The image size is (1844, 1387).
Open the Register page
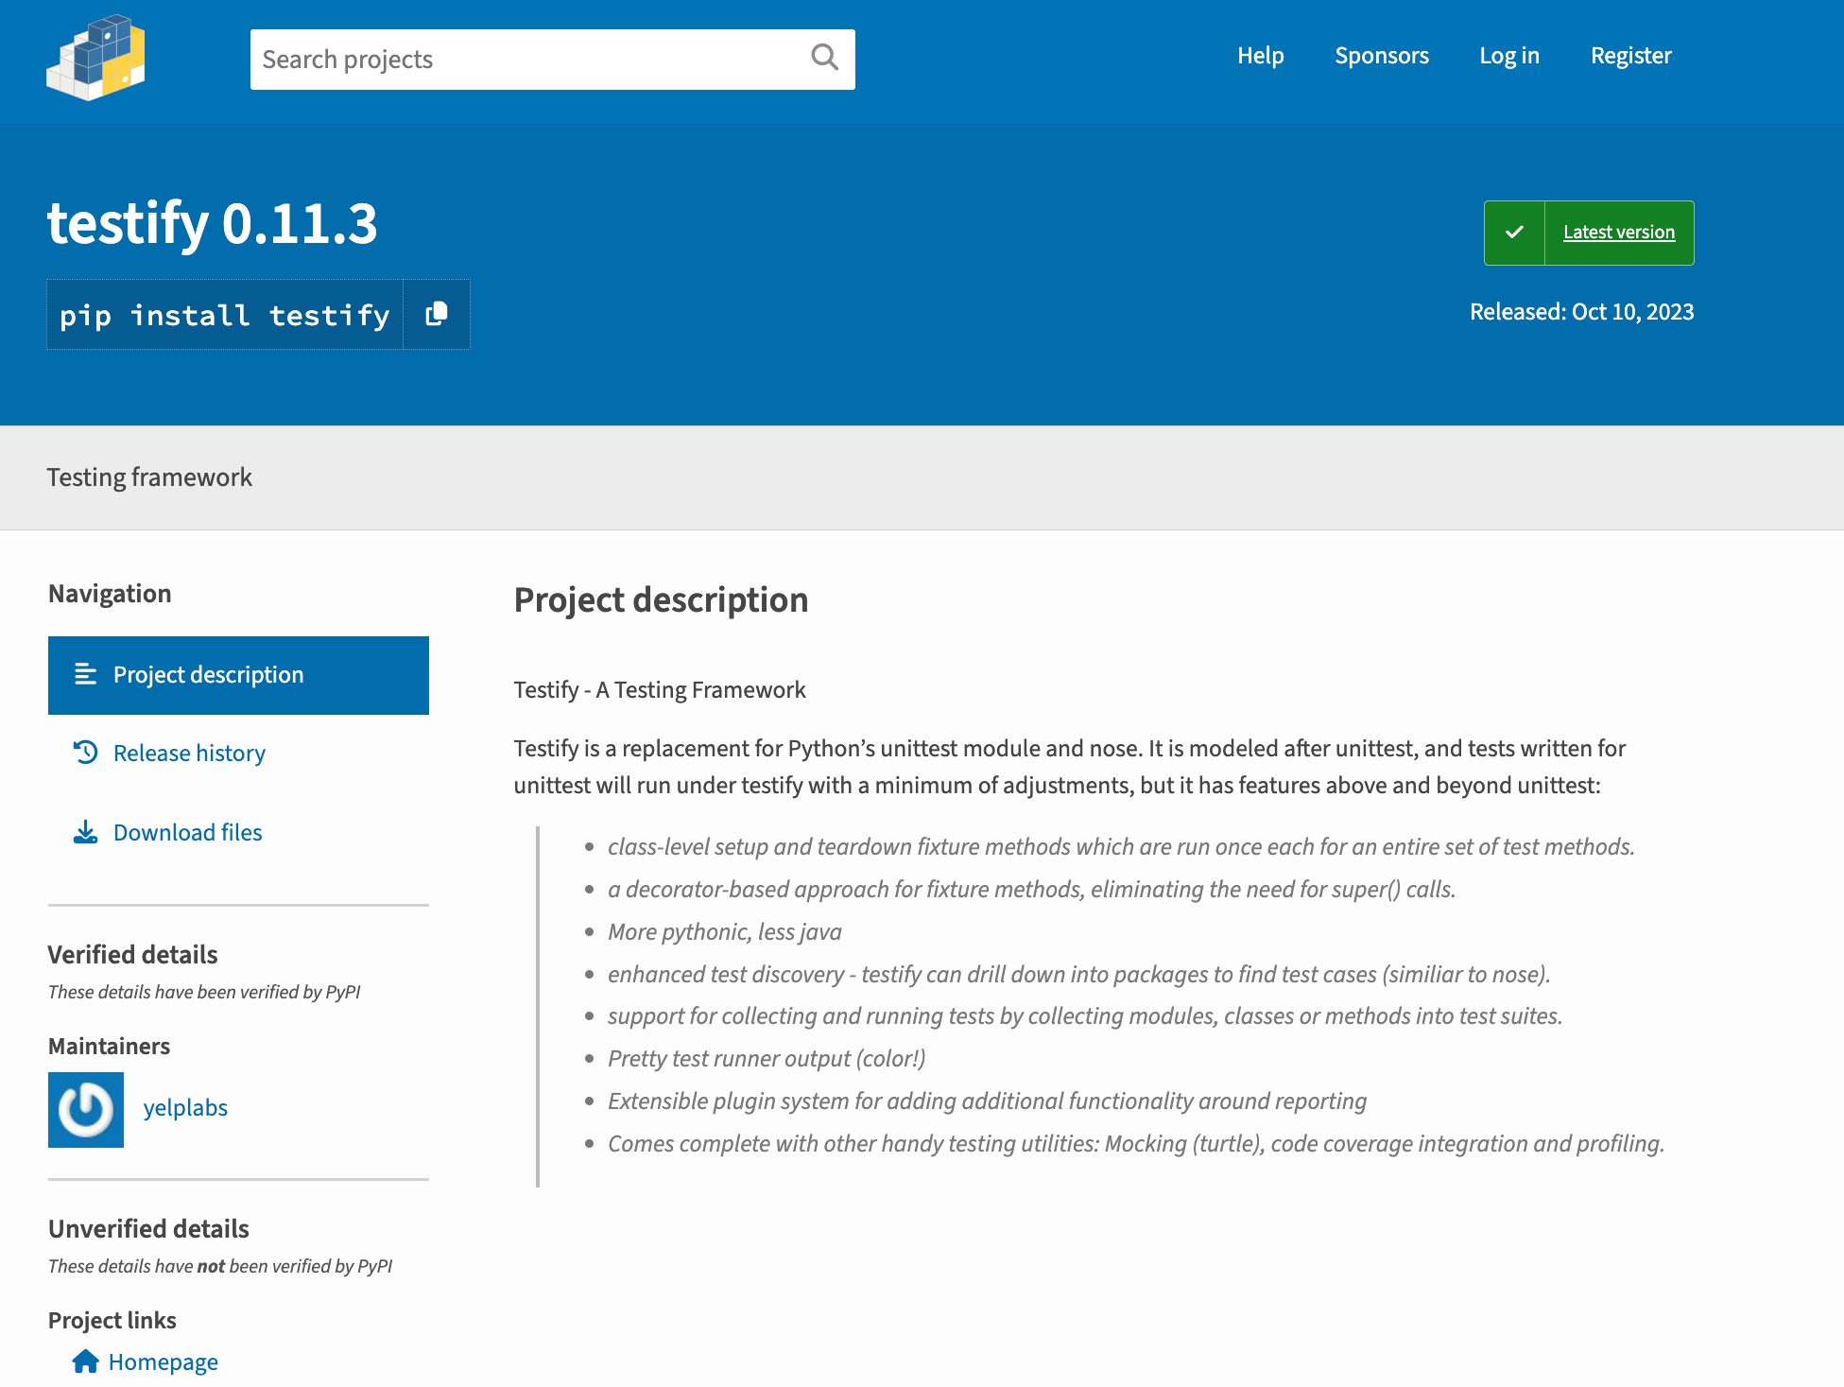click(1630, 56)
